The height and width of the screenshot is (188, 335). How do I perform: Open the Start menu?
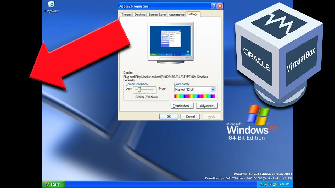53,184
